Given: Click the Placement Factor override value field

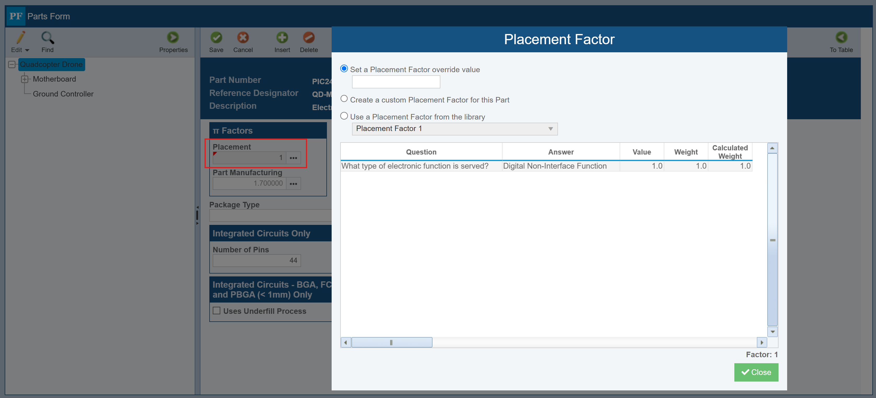Looking at the screenshot, I should click(396, 82).
